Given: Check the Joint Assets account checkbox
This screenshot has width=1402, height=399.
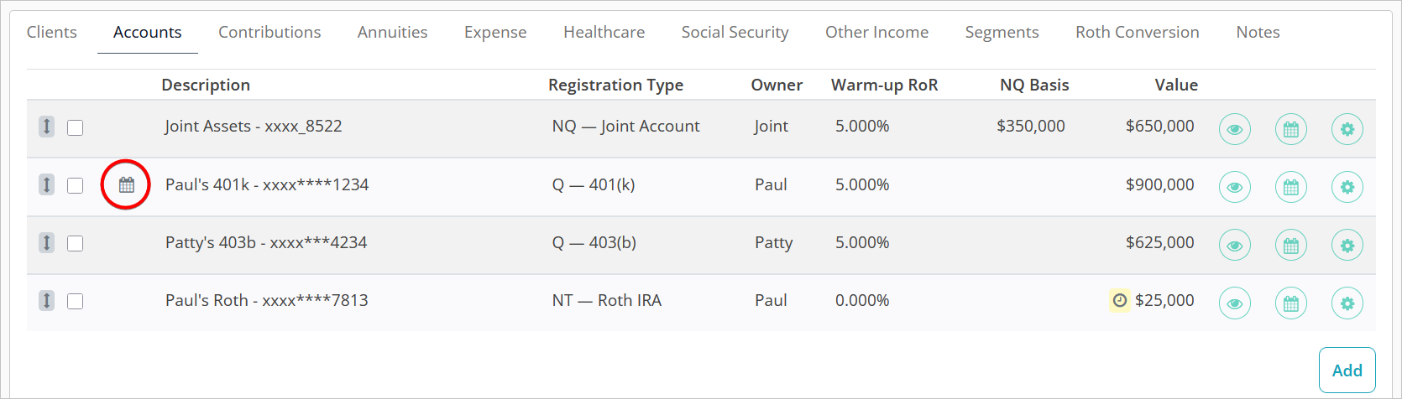Looking at the screenshot, I should pos(76,127).
